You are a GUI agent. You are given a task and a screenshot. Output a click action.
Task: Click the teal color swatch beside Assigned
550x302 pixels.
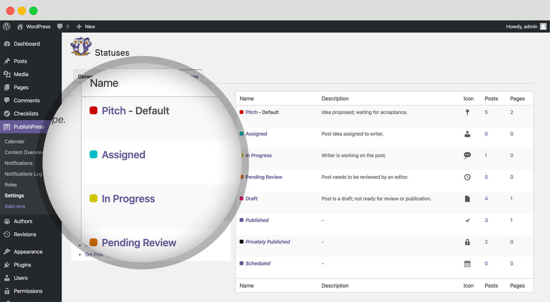242,134
